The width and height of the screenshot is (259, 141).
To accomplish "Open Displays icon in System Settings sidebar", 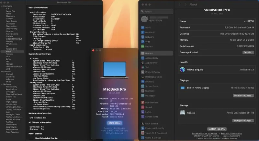I will pos(143,81).
